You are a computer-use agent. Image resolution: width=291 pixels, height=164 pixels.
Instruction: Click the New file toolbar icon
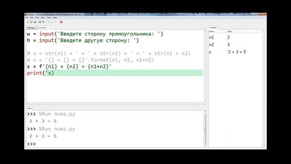[27, 22]
